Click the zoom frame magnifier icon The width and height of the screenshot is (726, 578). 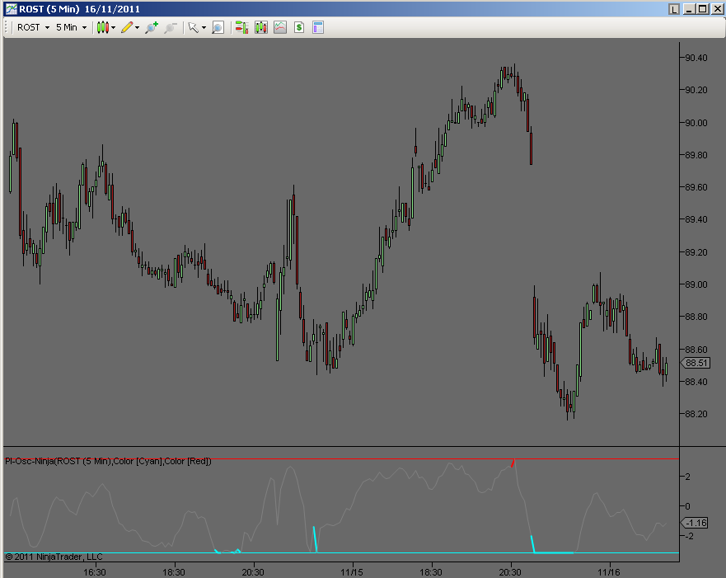point(218,27)
